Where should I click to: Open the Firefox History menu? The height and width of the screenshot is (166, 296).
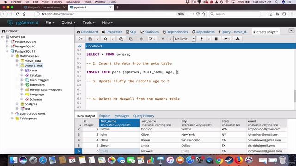pyautogui.click(x=57, y=2)
